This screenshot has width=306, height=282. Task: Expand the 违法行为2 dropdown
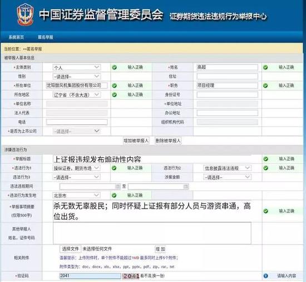coord(227,168)
